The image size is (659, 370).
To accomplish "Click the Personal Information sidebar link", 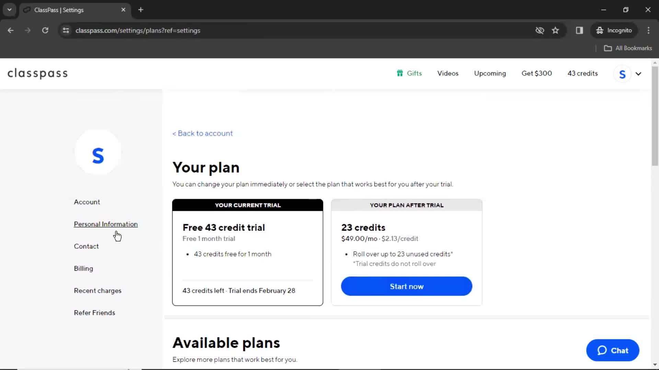I will 106,224.
